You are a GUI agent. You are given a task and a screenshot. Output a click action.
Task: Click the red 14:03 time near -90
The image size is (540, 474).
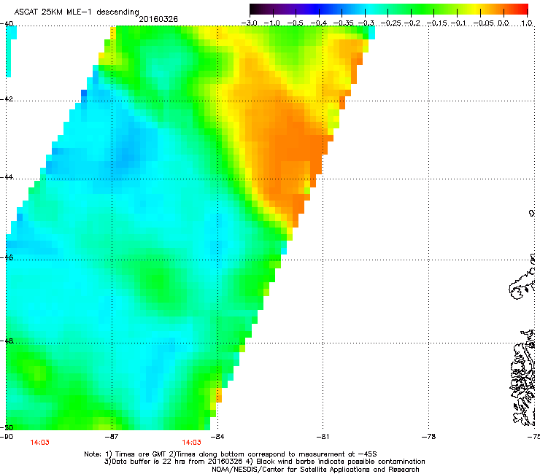tap(39, 443)
